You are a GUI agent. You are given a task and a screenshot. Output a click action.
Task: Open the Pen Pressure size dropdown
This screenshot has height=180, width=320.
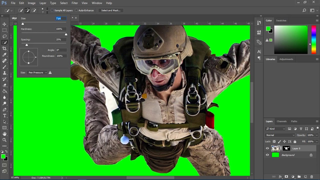coord(37,72)
